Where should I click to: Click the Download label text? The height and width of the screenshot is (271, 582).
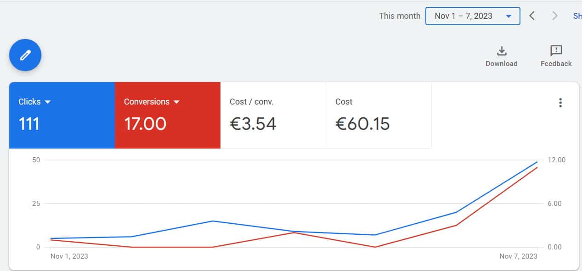click(502, 64)
